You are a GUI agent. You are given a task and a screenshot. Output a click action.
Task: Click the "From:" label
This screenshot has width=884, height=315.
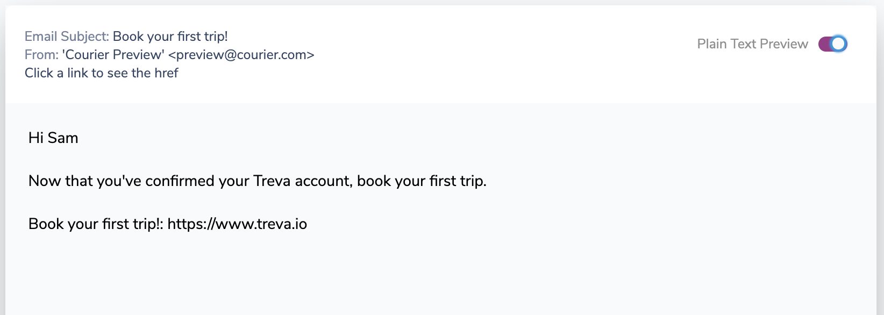pyautogui.click(x=41, y=55)
